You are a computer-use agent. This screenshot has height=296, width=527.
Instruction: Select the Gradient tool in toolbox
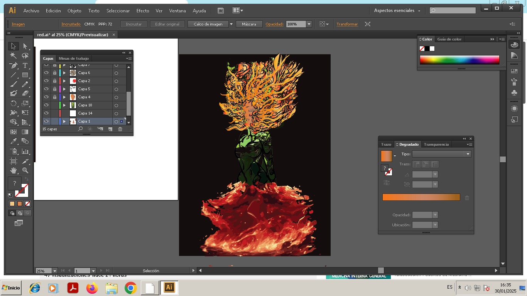tap(25, 132)
